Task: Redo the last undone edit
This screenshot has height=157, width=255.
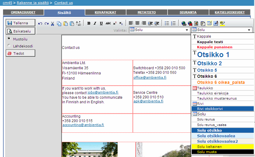Action: 47,23
